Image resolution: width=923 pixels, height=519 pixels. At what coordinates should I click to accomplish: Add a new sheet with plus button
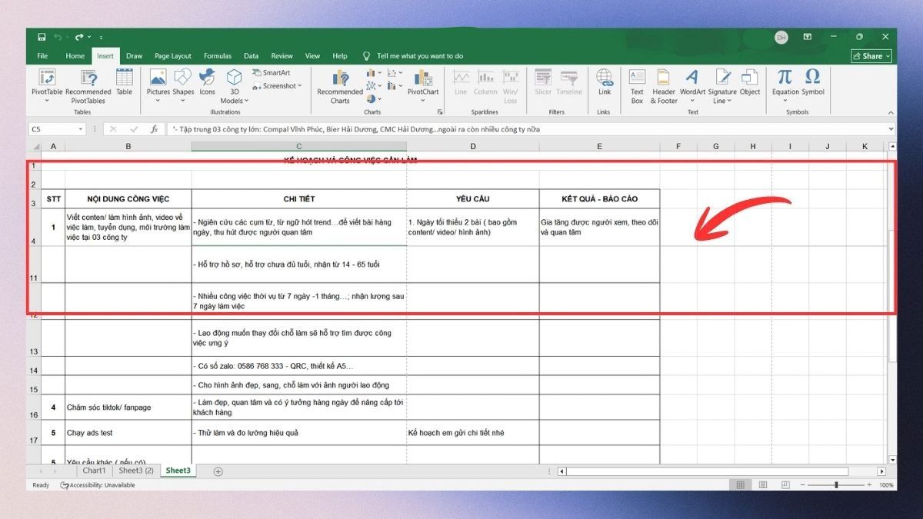click(x=218, y=471)
